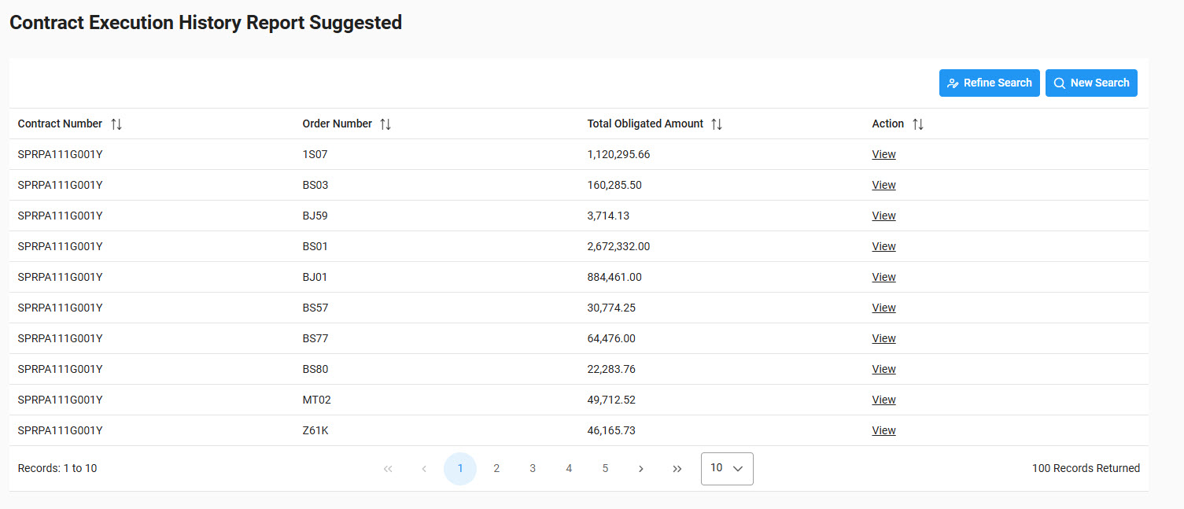Click the 'Records: 1 to 10' text
1184x509 pixels.
[57, 469]
